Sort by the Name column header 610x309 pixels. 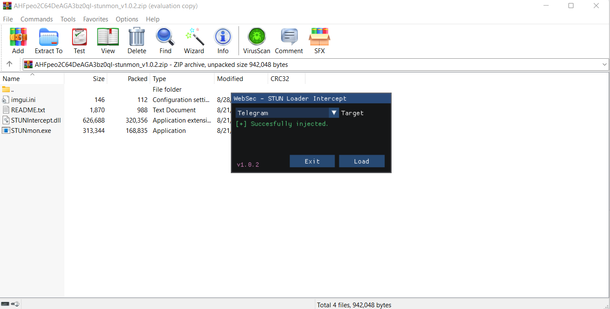click(32, 79)
